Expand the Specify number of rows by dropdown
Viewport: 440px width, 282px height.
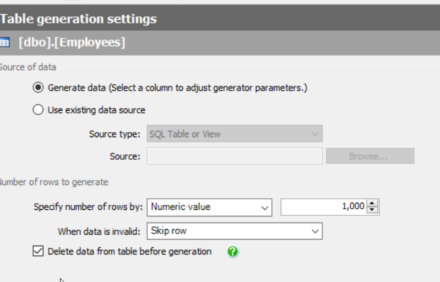pos(209,207)
